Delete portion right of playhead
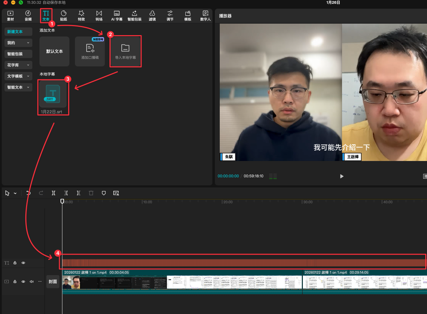427x314 pixels. click(79, 193)
